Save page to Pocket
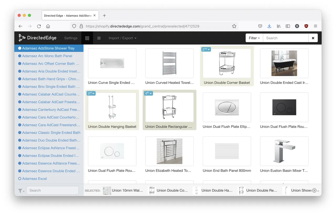Screen dimensions: 336x215 pyautogui.click(x=260, y=26)
